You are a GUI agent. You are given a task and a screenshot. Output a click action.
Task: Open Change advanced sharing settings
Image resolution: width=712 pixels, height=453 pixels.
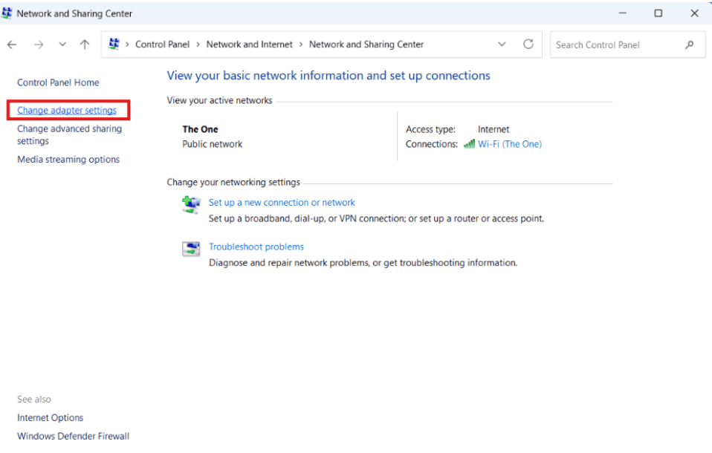69,135
